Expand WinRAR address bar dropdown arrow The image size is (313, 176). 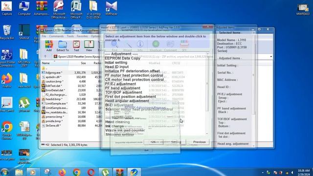click(x=271, y=57)
